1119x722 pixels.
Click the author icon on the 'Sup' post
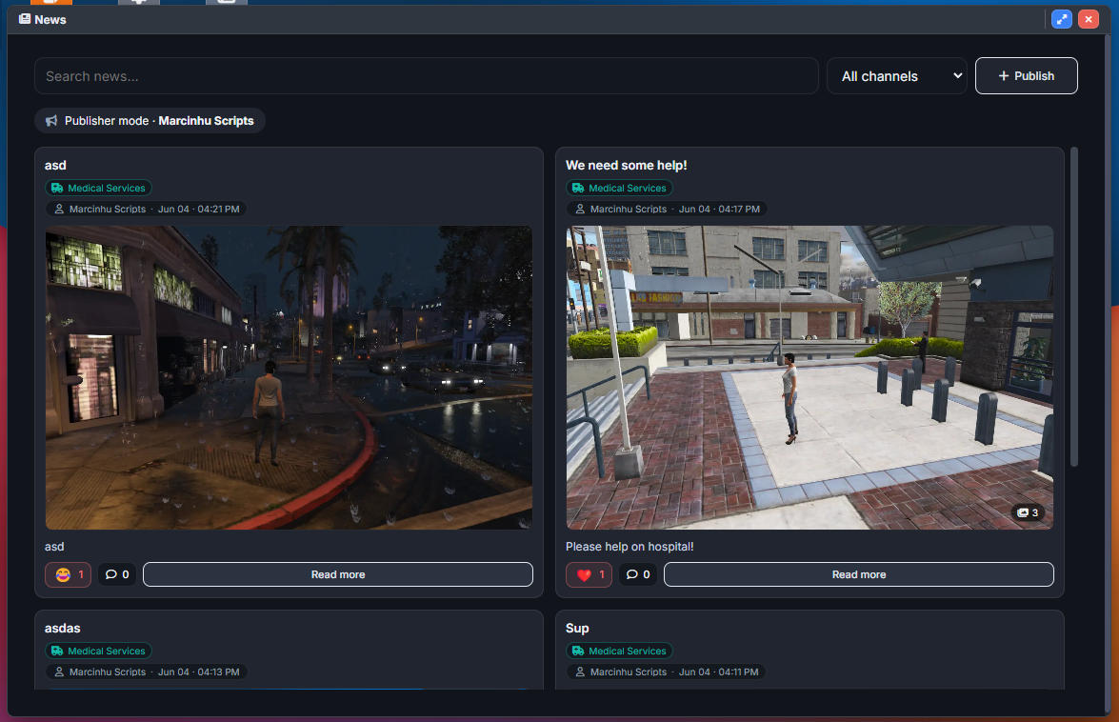(580, 672)
